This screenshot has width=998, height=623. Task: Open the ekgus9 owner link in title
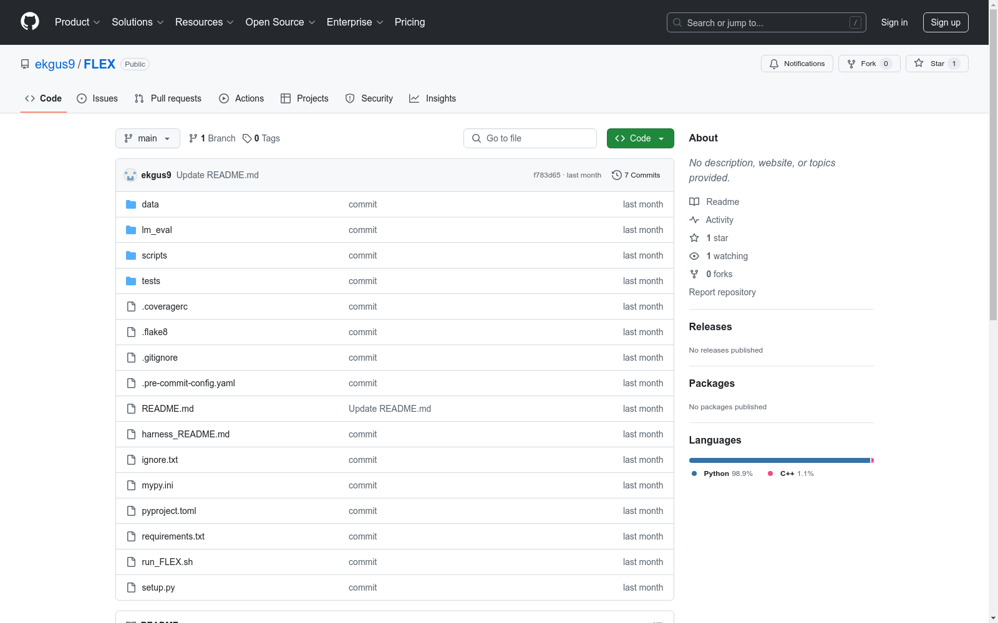point(55,64)
